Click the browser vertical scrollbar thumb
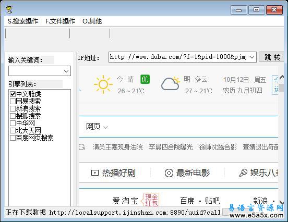The image size is (288, 222). click(281, 88)
